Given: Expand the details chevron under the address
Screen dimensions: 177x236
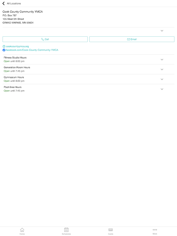Looking at the screenshot, I should (162, 31).
